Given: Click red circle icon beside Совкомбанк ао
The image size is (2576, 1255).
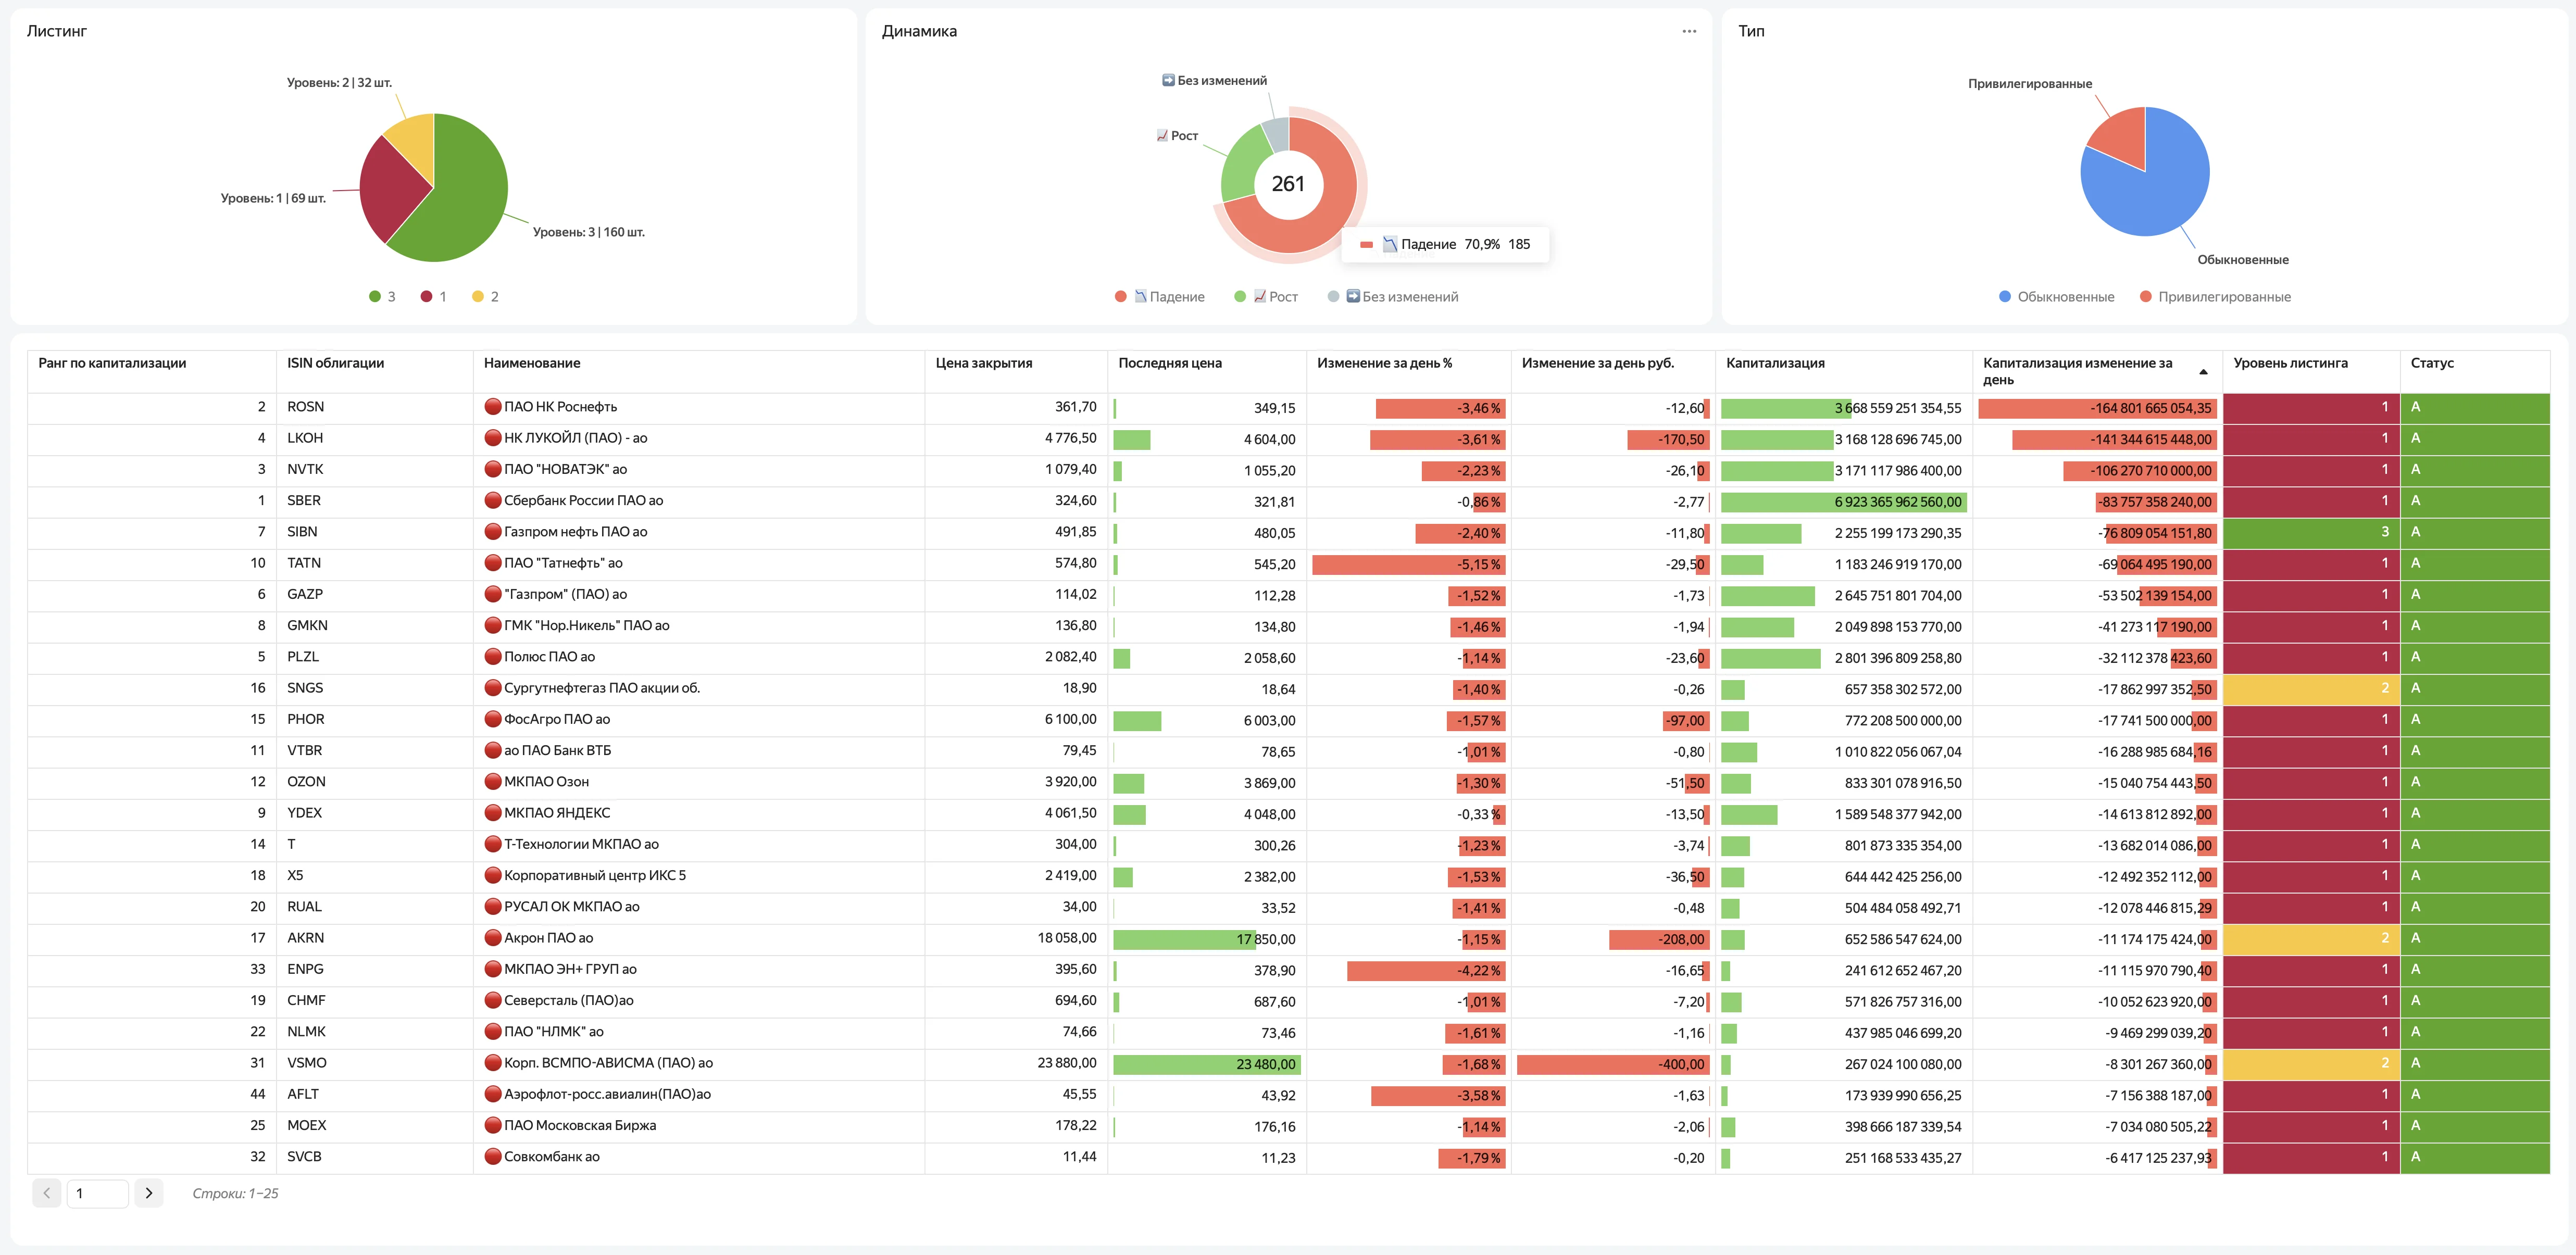Looking at the screenshot, I should 492,1157.
